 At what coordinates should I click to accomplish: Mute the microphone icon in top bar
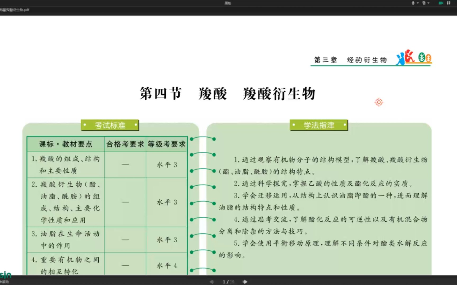coord(413,3)
